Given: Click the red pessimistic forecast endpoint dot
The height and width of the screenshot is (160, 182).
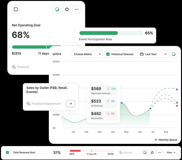Looking at the screenshot, I should [x=177, y=106].
